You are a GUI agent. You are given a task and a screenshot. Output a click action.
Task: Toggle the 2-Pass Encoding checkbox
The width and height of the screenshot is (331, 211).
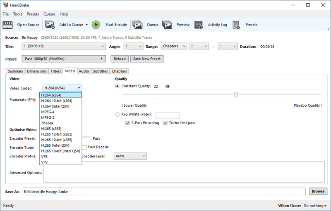click(127, 123)
